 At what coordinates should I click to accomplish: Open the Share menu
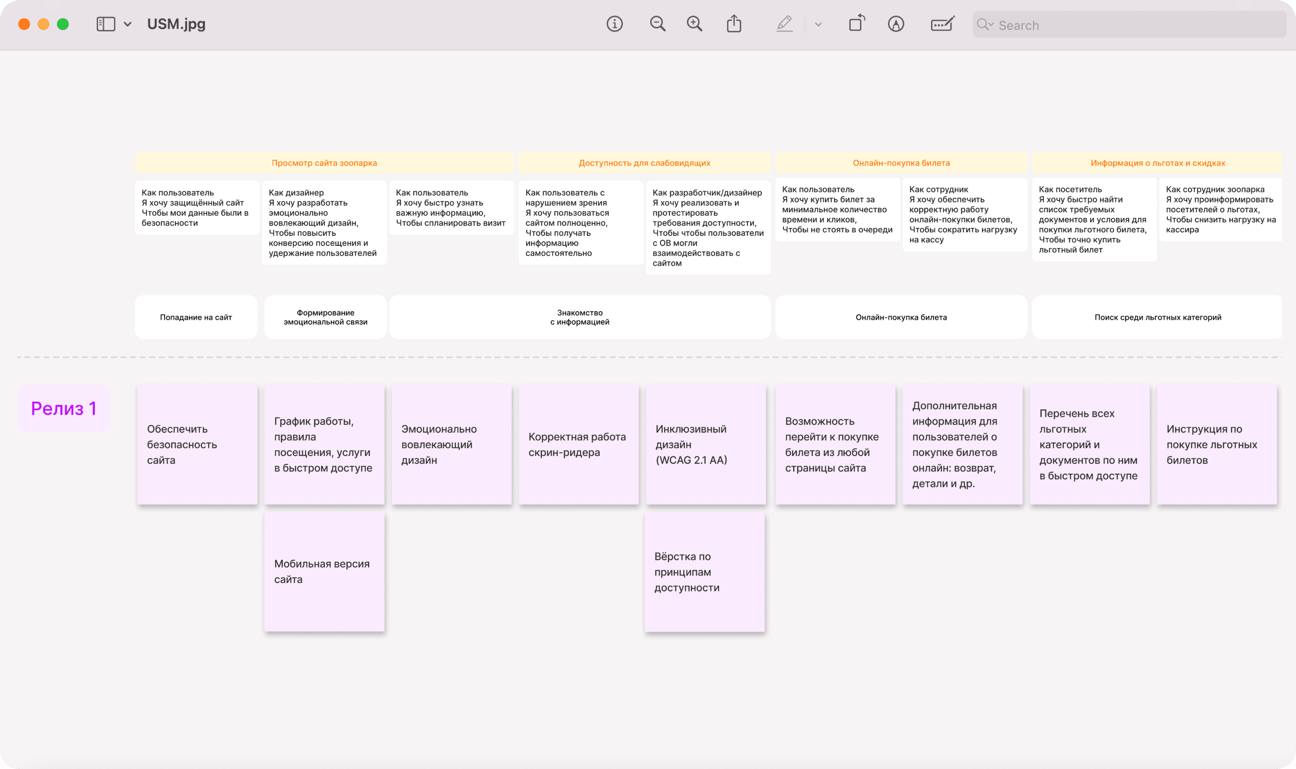(733, 24)
